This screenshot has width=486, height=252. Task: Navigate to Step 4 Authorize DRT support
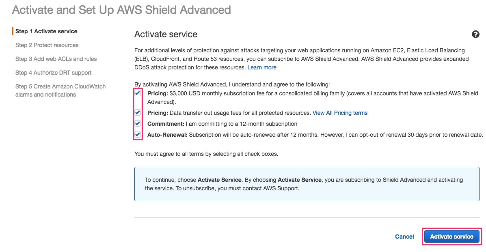54,73
